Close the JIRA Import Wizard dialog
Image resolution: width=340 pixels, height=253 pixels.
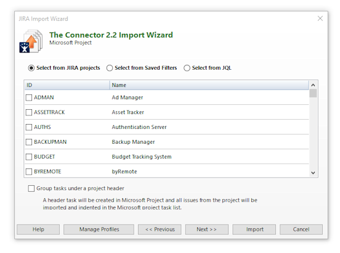pos(320,19)
